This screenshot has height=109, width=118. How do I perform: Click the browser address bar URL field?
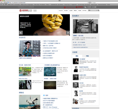pos(48,3)
